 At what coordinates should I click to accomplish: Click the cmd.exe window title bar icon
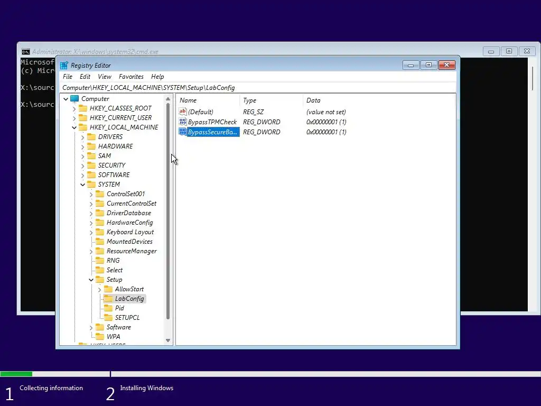[25, 52]
